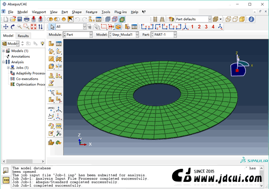This screenshot has height=189, width=269.
Task: Expand the Models (1) tree node
Action: click(x=4, y=51)
